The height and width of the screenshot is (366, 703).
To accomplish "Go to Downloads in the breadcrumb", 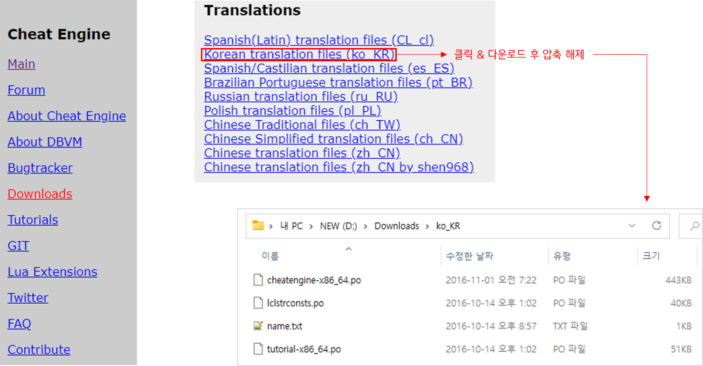I will click(397, 226).
